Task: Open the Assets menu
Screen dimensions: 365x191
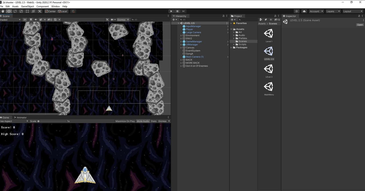Action: [x=15, y=6]
